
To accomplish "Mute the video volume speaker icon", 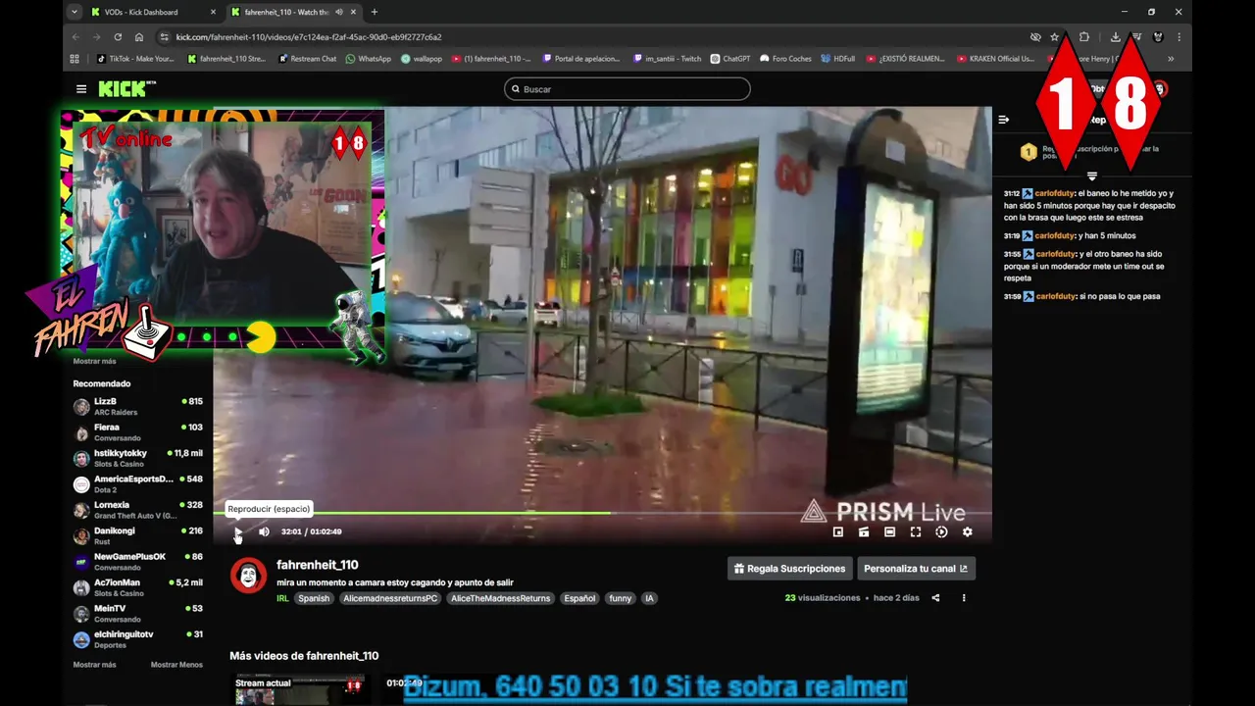I will point(264,532).
